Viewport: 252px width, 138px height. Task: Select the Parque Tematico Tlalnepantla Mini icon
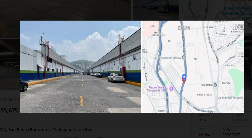[171, 89]
